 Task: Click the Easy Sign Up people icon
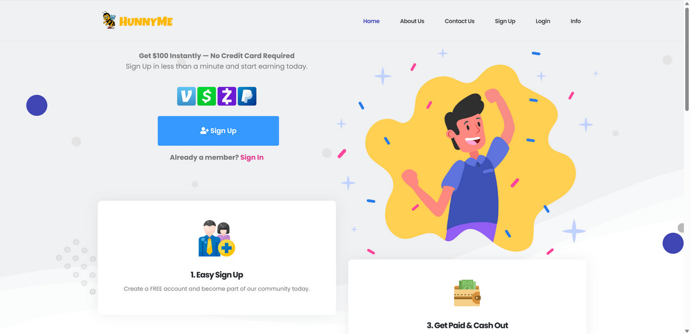click(x=216, y=238)
